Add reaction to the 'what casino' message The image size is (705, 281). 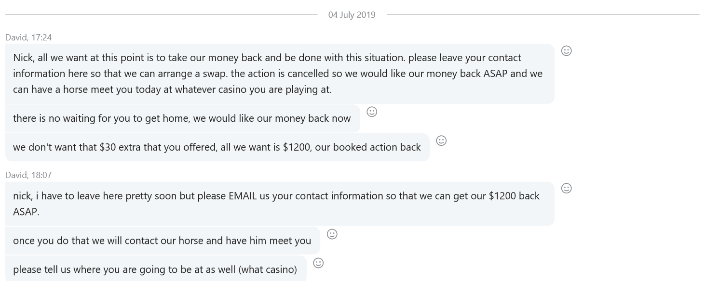coord(318,263)
